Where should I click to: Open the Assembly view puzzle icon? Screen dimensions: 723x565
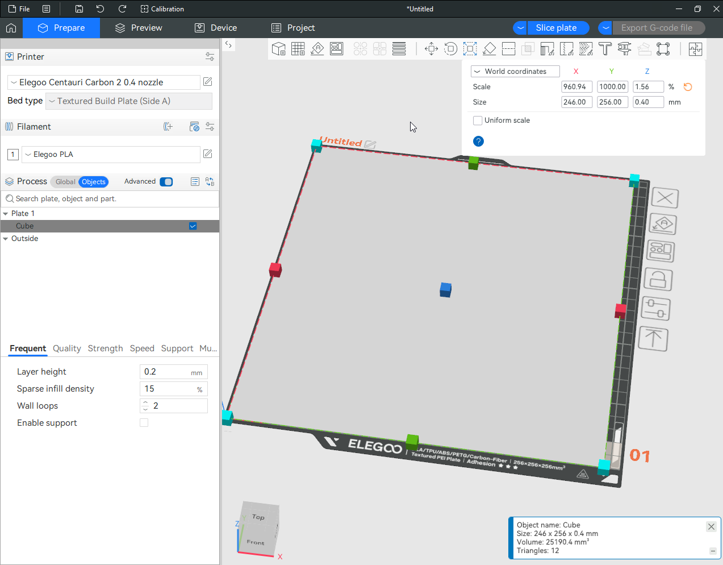[695, 49]
